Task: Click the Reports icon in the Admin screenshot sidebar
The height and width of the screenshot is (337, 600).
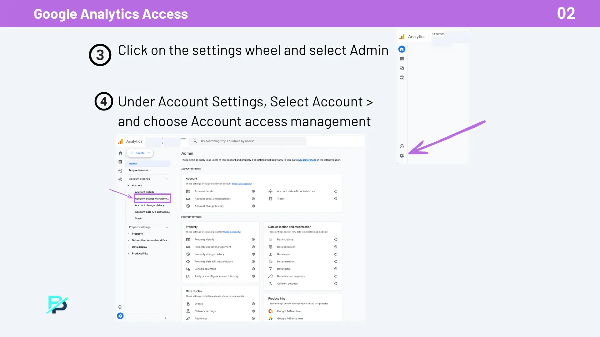Action: pyautogui.click(x=120, y=162)
